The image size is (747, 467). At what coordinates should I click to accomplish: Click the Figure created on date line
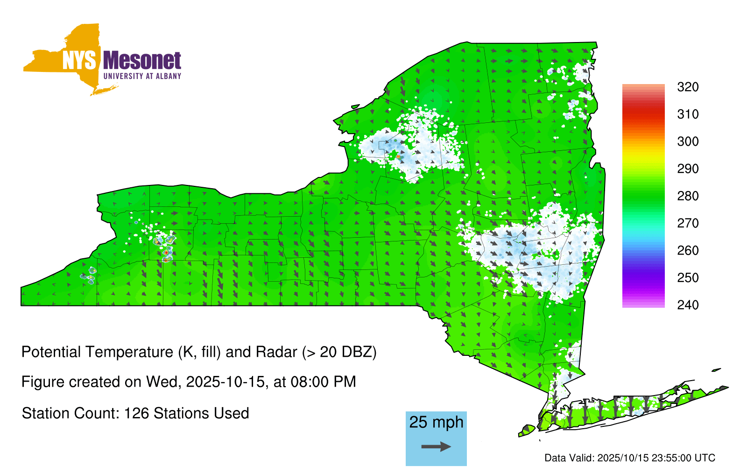click(x=189, y=382)
